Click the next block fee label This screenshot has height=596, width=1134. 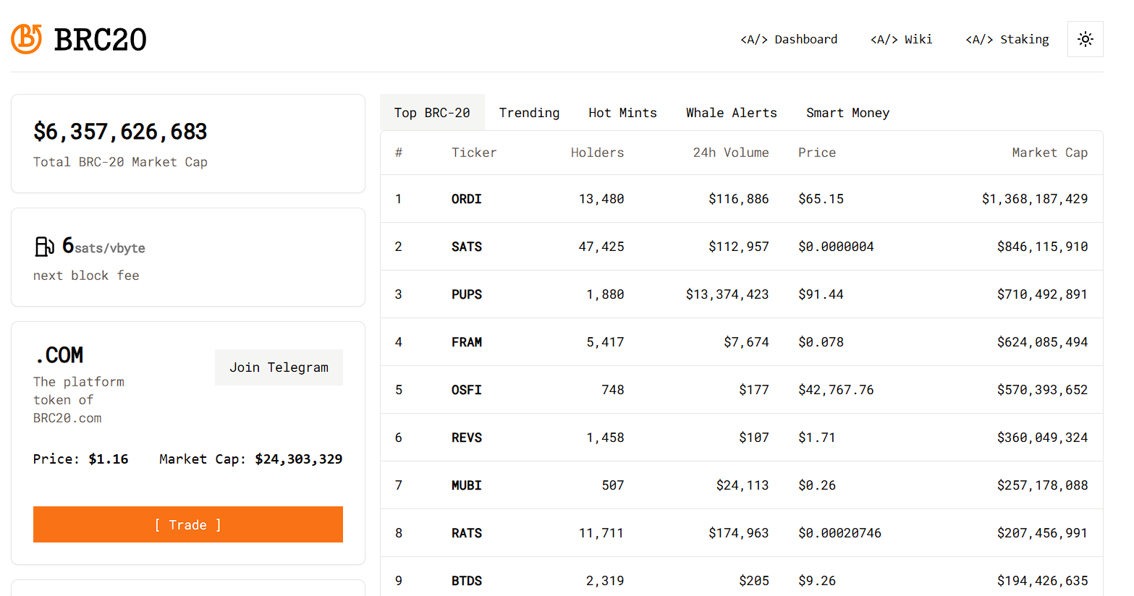(86, 276)
